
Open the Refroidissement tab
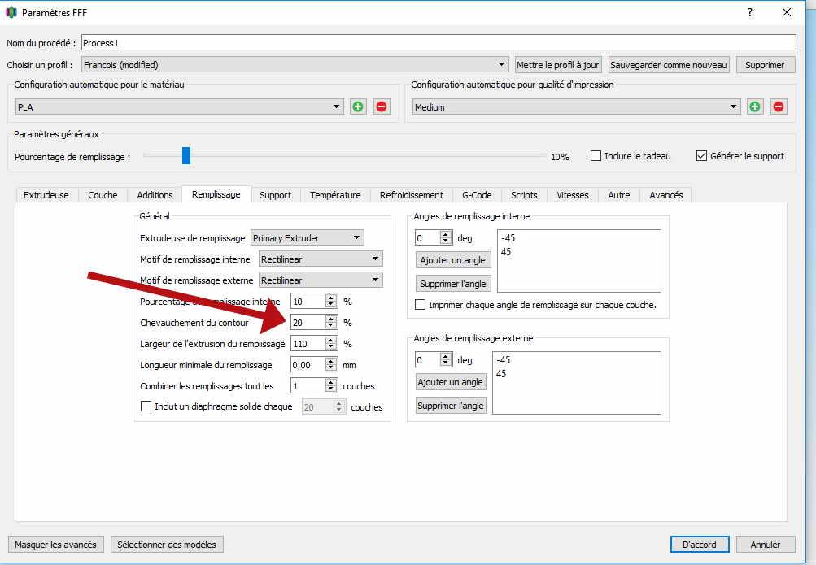pyautogui.click(x=411, y=195)
